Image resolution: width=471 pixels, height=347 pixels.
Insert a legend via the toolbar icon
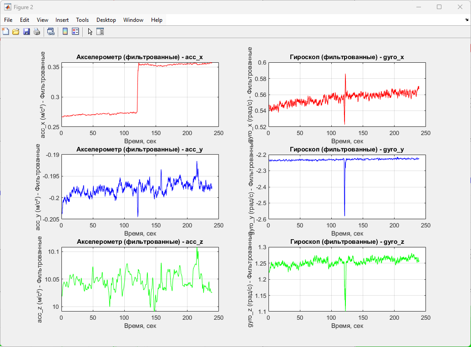pos(76,31)
